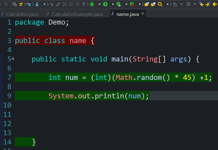Expand the Run button dropdown arrow
The image size is (218, 150).
(x=112, y=4)
